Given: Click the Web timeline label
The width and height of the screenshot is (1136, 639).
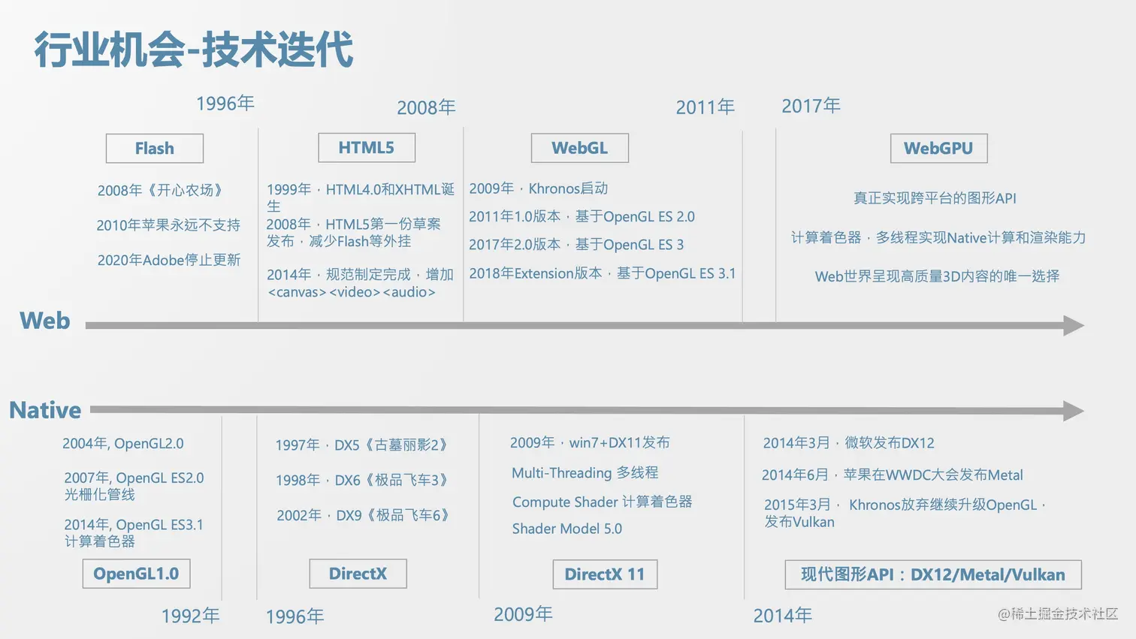Looking at the screenshot, I should coord(44,321).
